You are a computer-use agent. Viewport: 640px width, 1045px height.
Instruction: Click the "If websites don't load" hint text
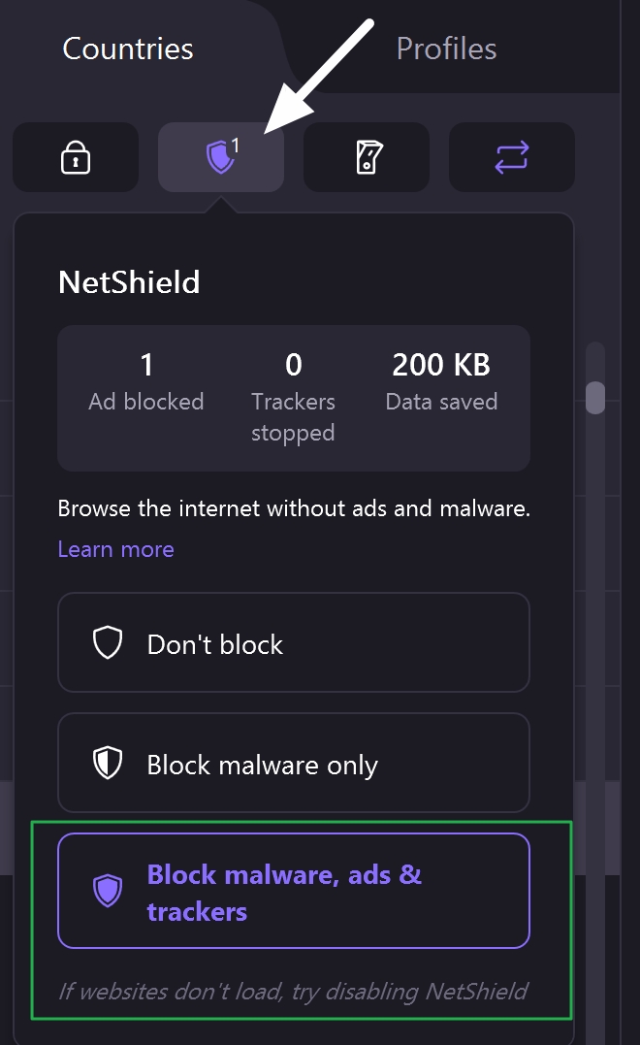pyautogui.click(x=293, y=991)
